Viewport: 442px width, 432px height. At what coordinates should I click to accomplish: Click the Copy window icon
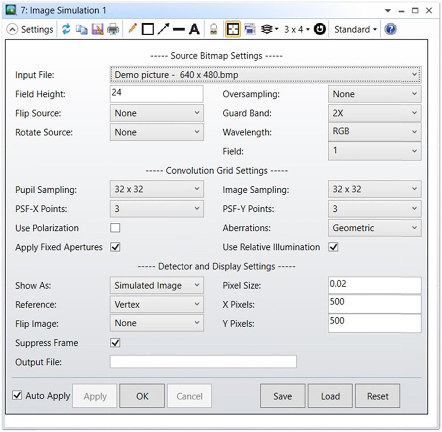pos(81,29)
